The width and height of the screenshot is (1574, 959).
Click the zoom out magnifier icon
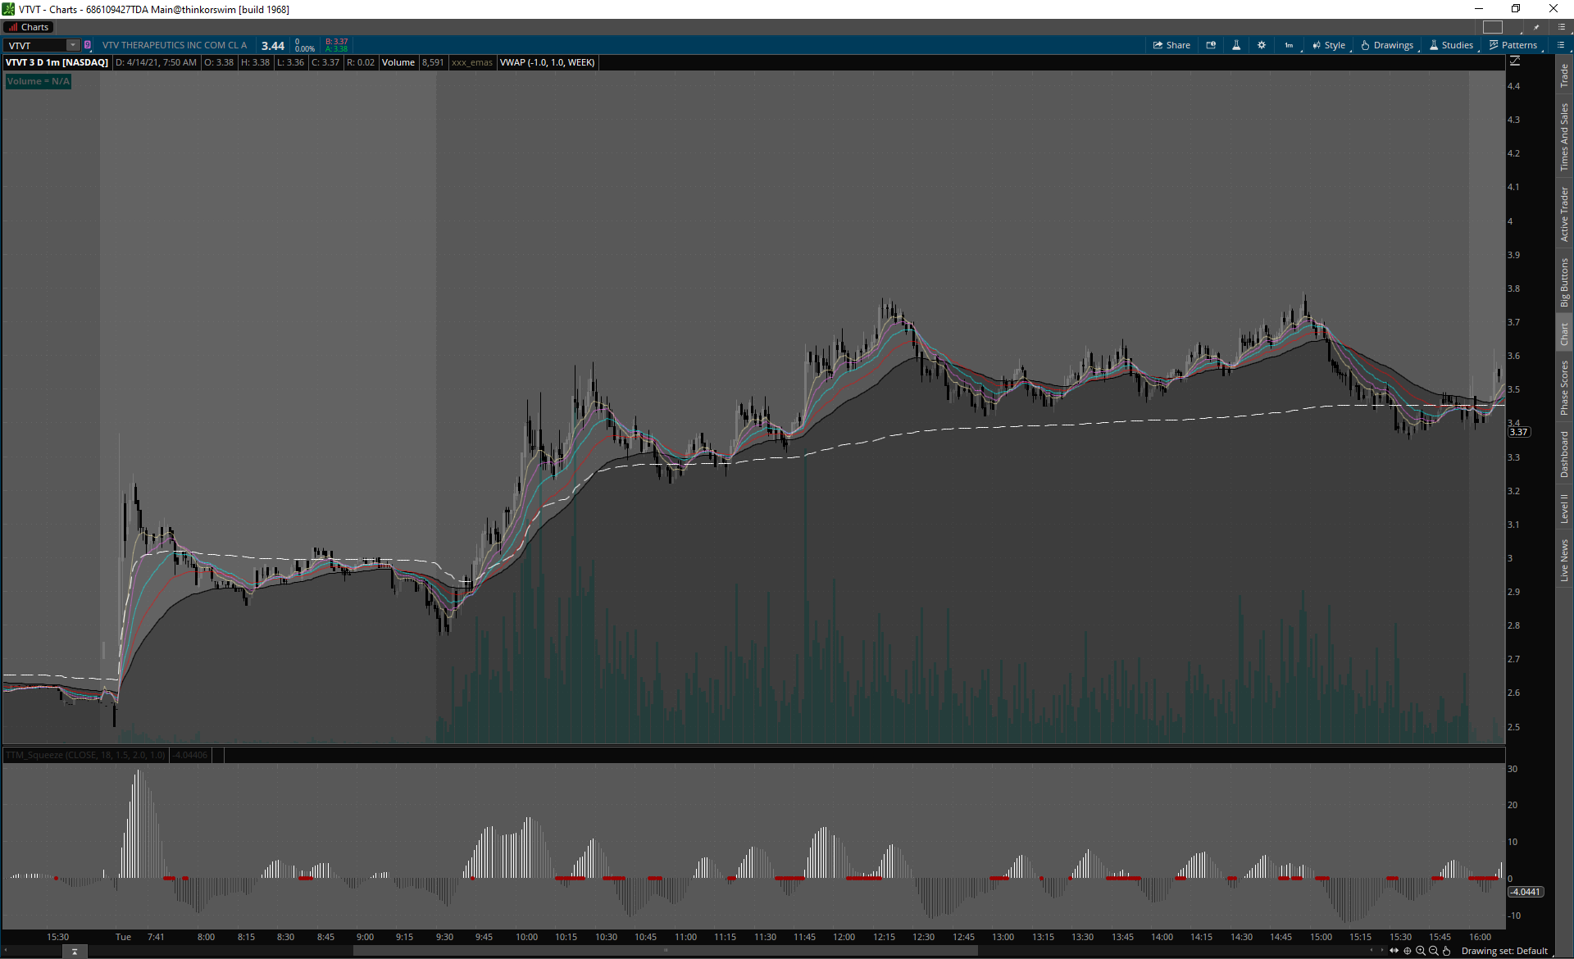click(1434, 951)
